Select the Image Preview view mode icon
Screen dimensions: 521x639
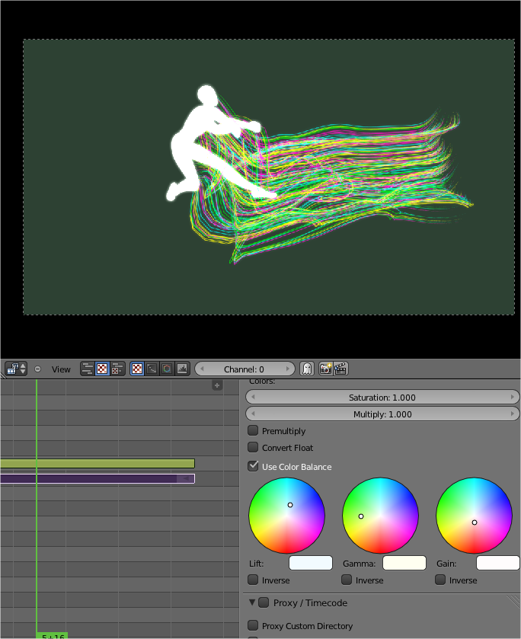tap(102, 369)
